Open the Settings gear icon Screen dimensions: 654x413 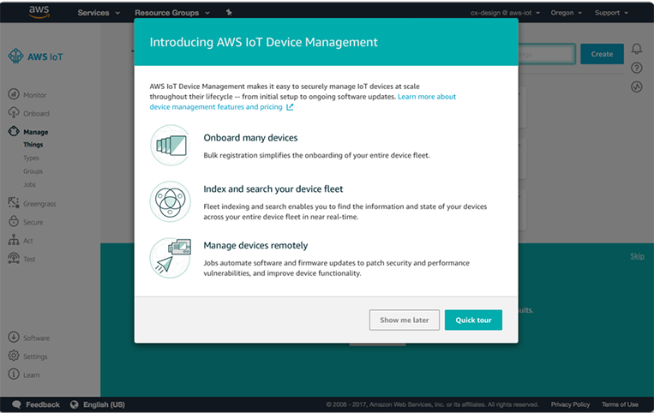(14, 356)
